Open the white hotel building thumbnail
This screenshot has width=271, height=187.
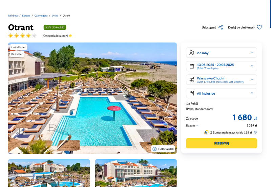(x=136, y=173)
